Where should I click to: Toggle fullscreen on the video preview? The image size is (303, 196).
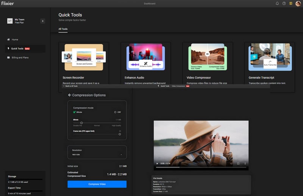238,164
